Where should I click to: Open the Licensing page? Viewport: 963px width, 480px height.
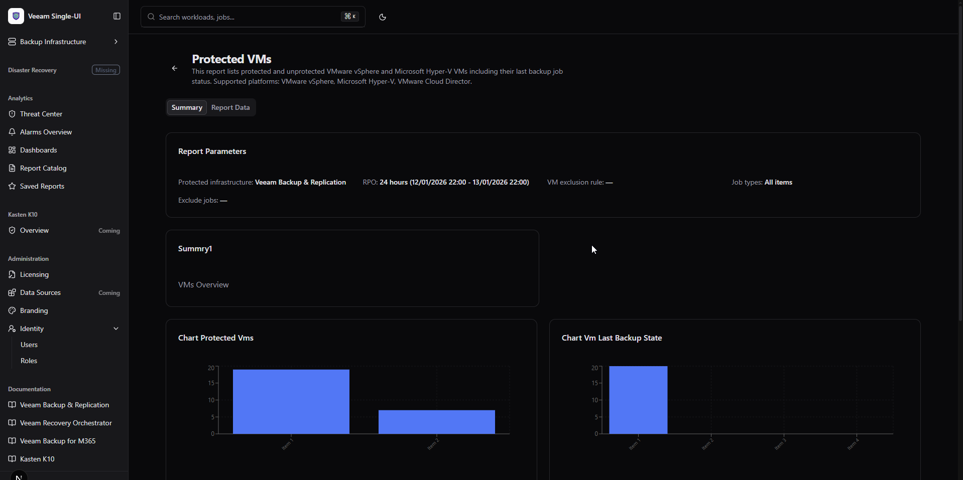click(x=34, y=274)
